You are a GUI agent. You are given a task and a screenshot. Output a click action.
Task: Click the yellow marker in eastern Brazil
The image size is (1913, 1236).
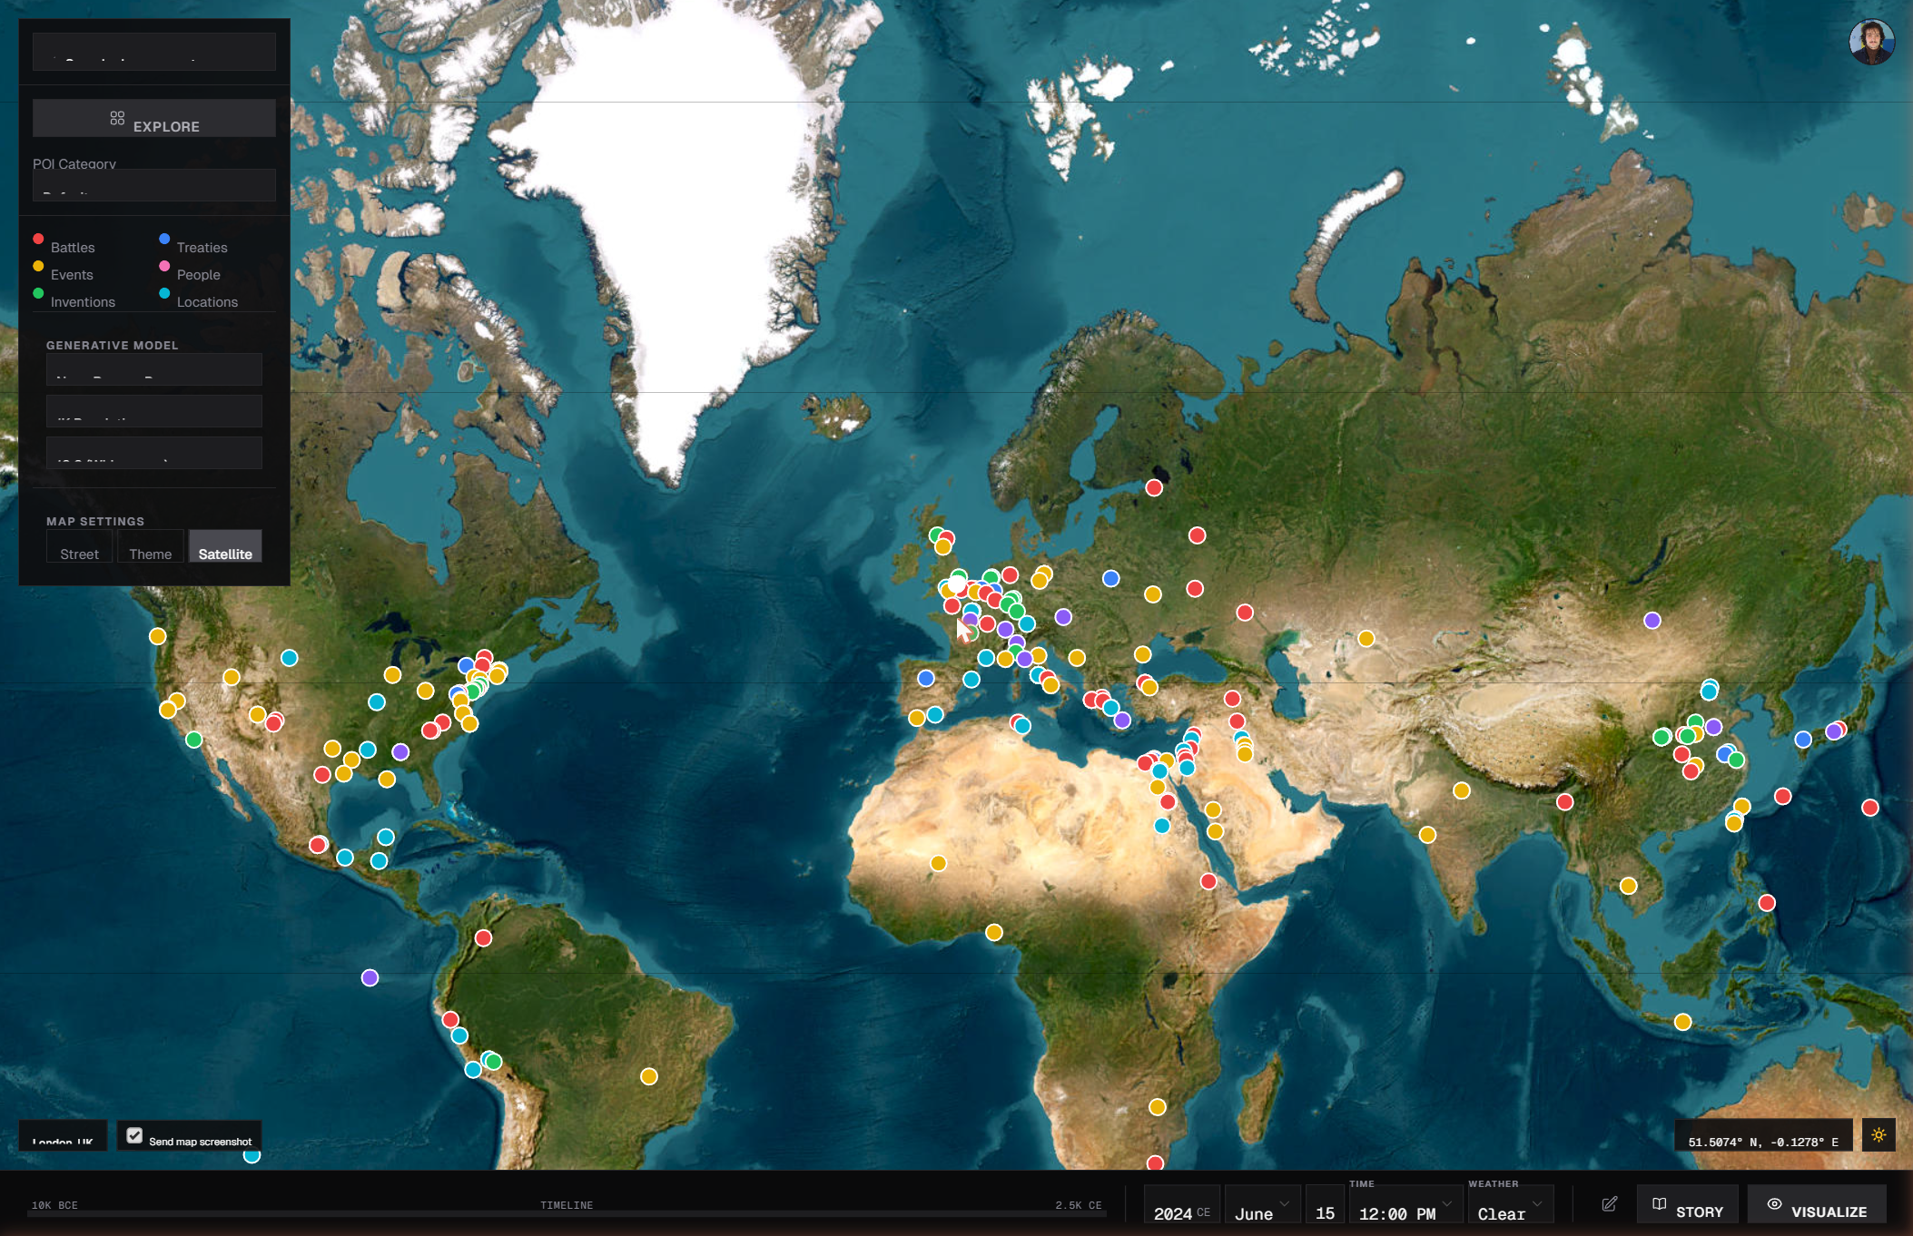[x=648, y=1076]
